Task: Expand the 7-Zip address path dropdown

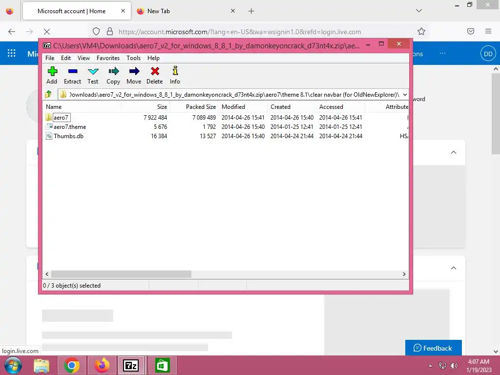Action: (405, 95)
